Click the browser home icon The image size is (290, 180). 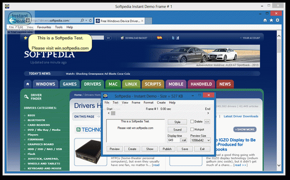click(265, 20)
